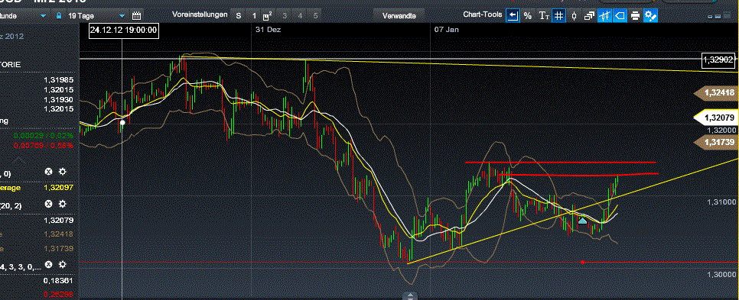
Task: Open chart settings gear-pencil icon
Action: 651,16
